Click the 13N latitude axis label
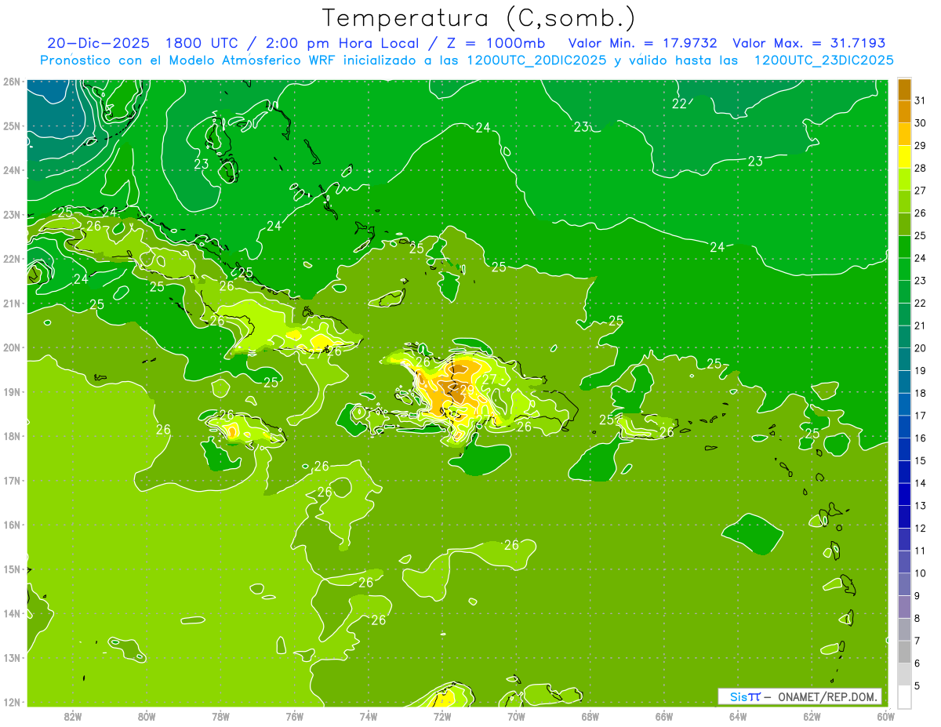This screenshot has height=727, width=941. click(11, 658)
